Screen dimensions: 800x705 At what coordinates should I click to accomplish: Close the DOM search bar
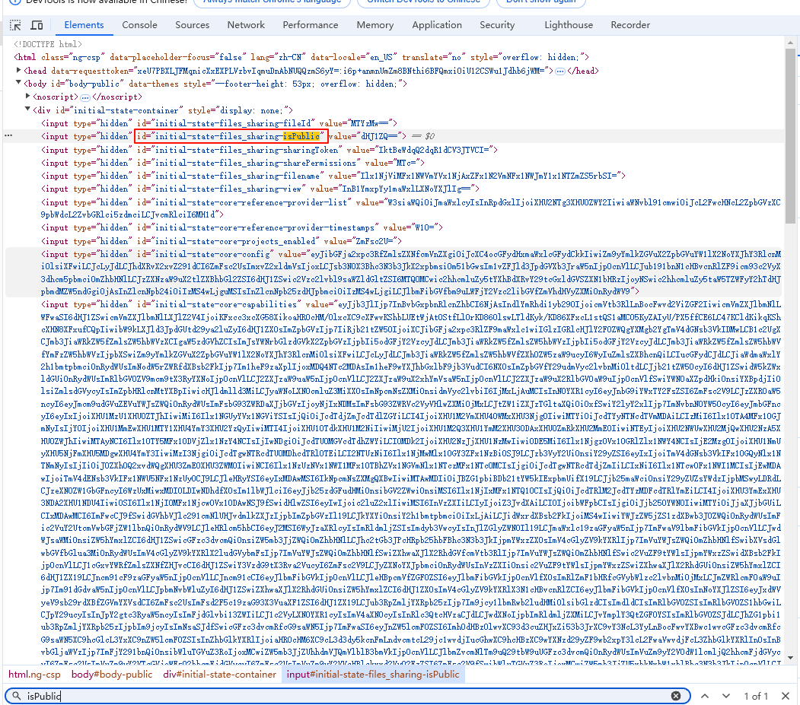click(786, 696)
